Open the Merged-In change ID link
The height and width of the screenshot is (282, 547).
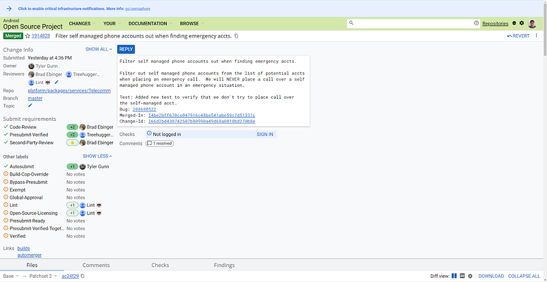pyautogui.click(x=202, y=115)
